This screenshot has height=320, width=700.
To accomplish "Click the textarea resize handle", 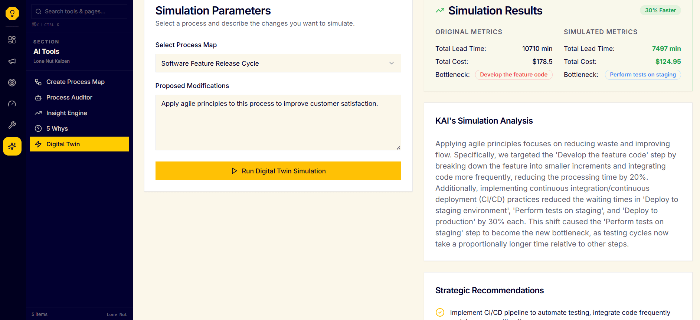I will (398, 148).
